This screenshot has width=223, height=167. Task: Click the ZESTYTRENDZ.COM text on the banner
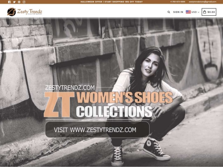coord(70,88)
